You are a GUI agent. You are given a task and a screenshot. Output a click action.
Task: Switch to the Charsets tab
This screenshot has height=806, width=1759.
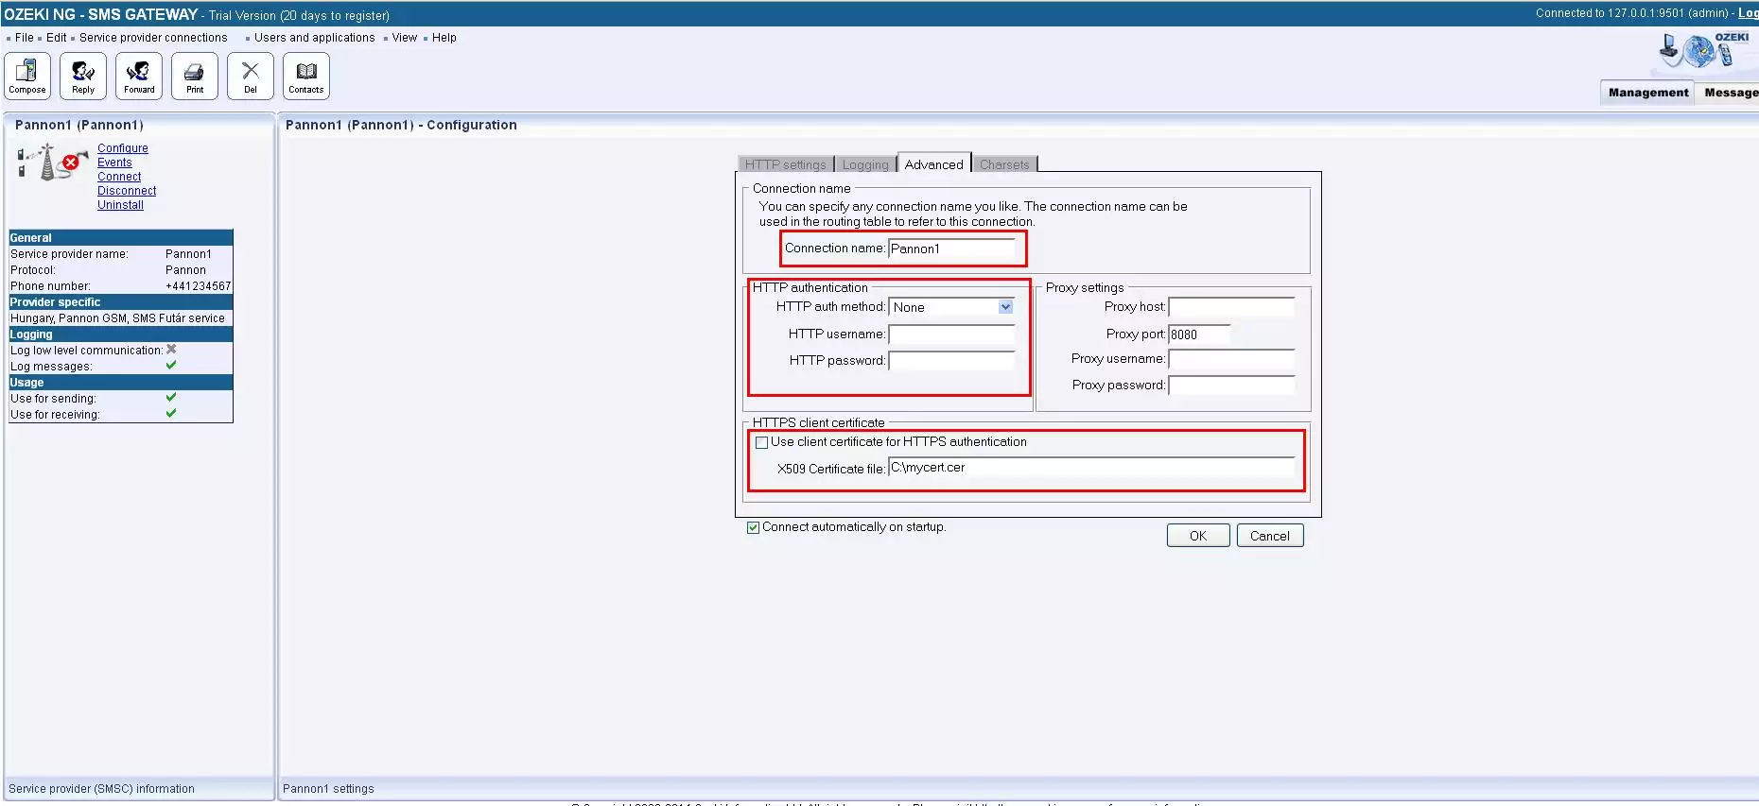pyautogui.click(x=1004, y=164)
